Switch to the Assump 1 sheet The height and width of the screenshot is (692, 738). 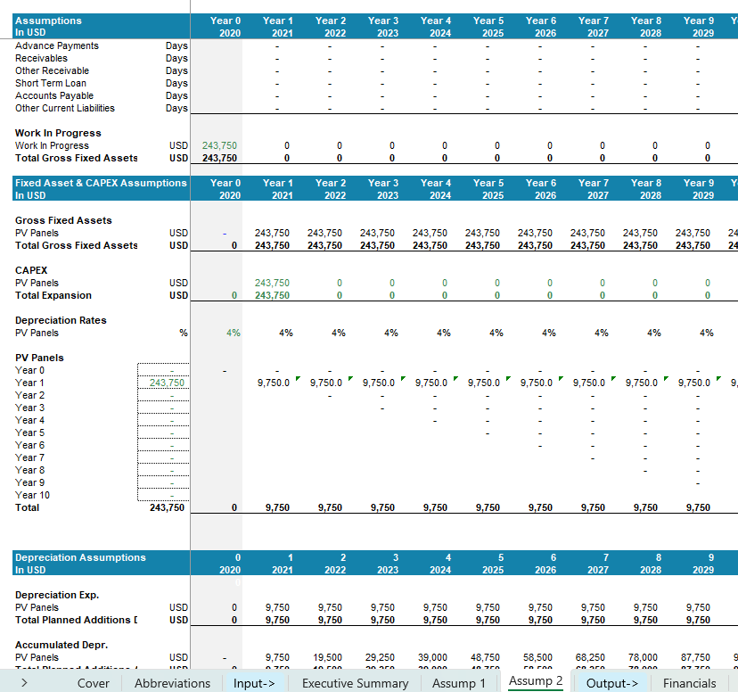[x=459, y=683]
